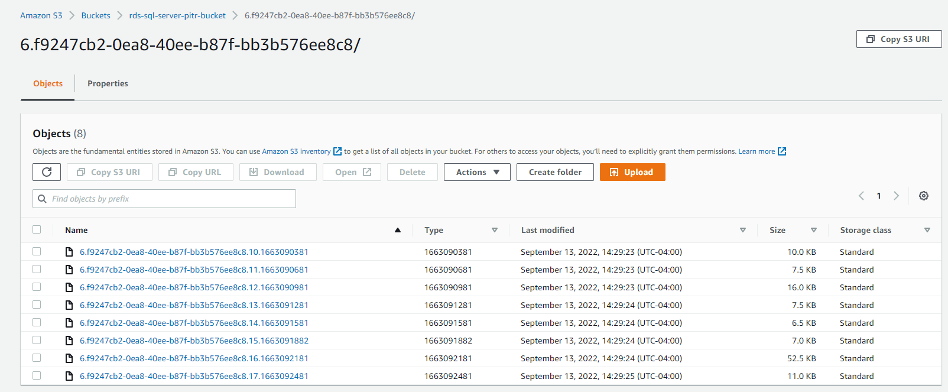Open the Actions dropdown menu
This screenshot has width=948, height=392.
tap(477, 172)
